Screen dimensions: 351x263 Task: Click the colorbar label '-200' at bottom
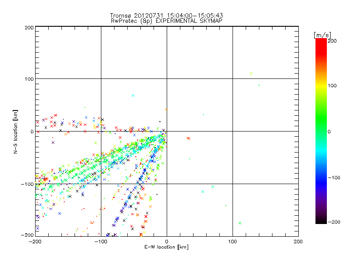[334, 222]
